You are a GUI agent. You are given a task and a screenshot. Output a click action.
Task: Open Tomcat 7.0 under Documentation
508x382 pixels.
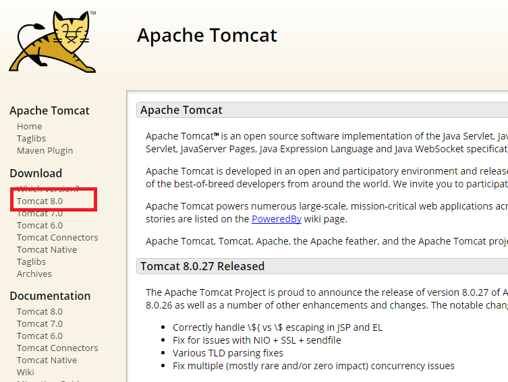pyautogui.click(x=40, y=324)
